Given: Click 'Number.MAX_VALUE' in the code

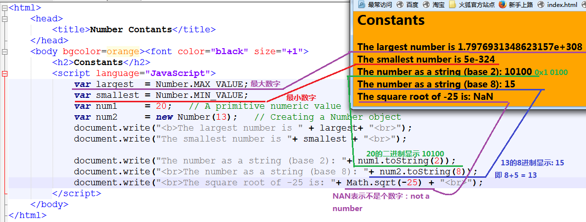Looking at the screenshot, I should [x=199, y=84].
